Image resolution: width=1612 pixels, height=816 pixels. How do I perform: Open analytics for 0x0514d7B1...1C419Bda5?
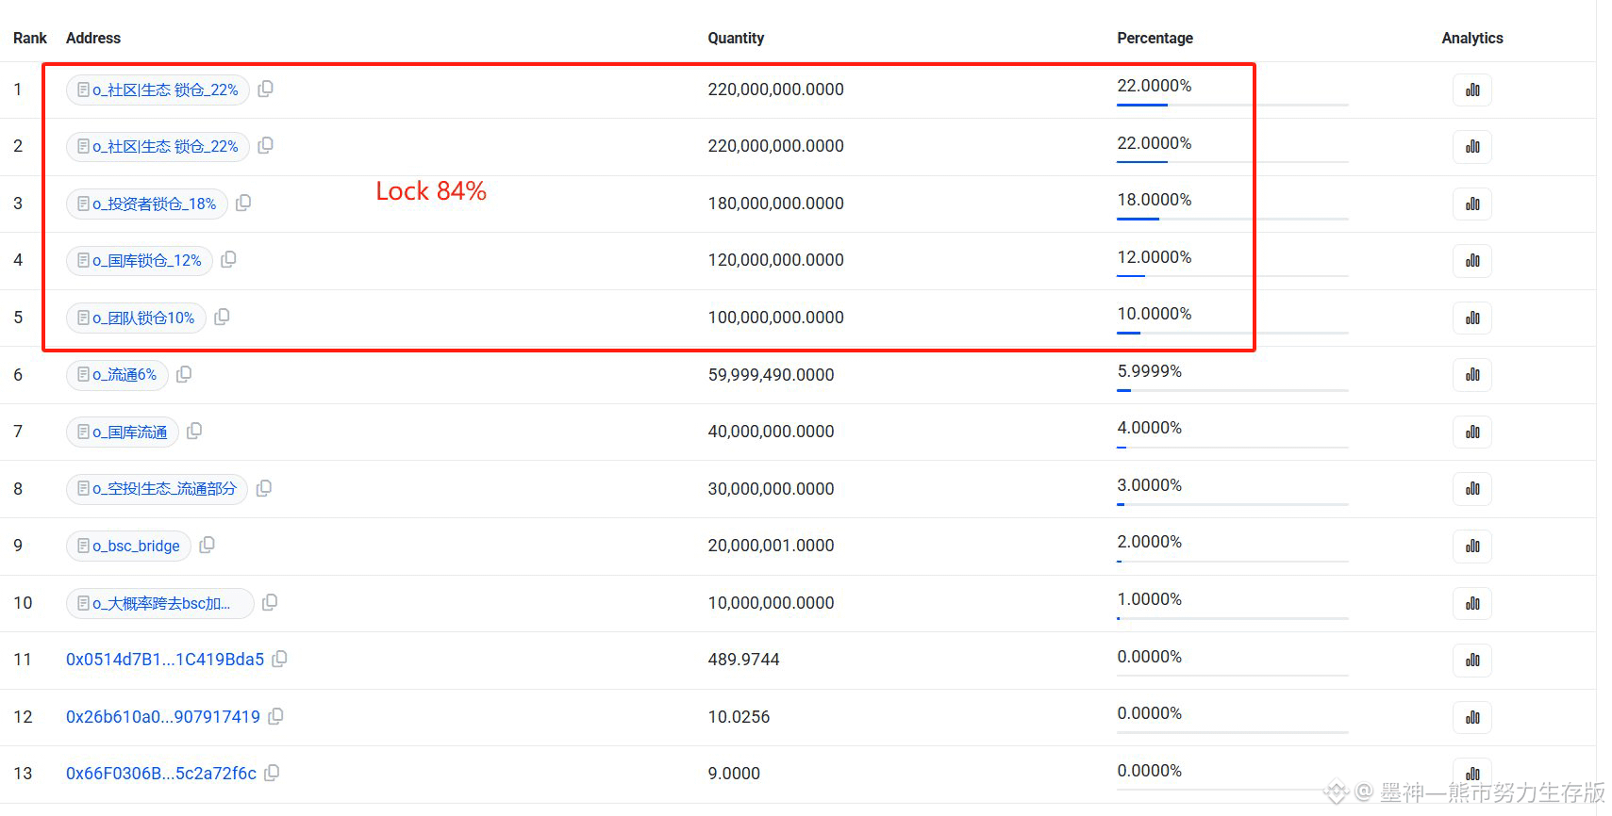click(1472, 660)
